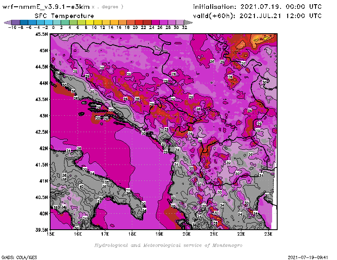Image resolution: width=337 pixels, height=260 pixels.
Task: Click the 'initialisation: 2021.07.19. 00:00 UTC' line
Action: (257, 7)
